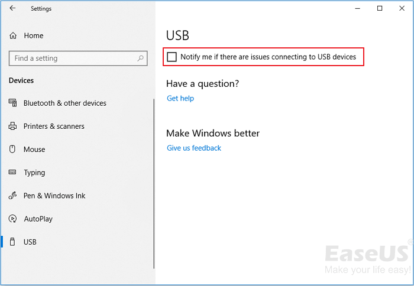This screenshot has height=286, width=414.
Task: Maximize the Settings window
Action: click(380, 8)
